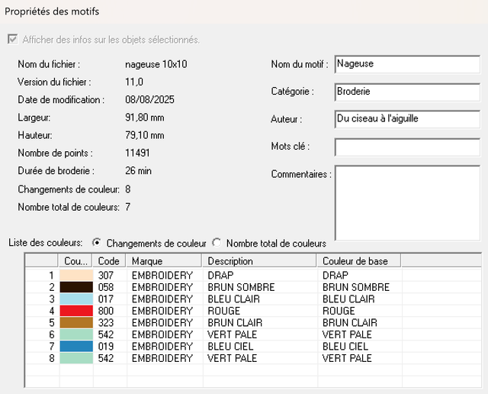488x394 pixels.
Task: Click the DRAP beige color swatch
Action: click(x=76, y=275)
